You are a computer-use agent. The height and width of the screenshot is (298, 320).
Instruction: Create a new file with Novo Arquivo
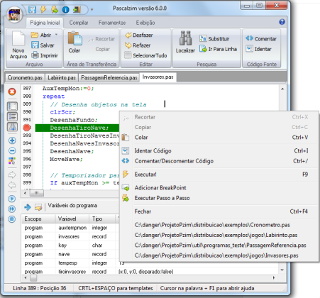coord(18,45)
